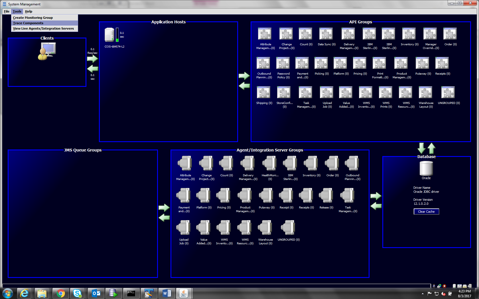This screenshot has height=299, width=479.
Task: Open the HealthMonitor agent server group icon
Action: tap(270, 163)
